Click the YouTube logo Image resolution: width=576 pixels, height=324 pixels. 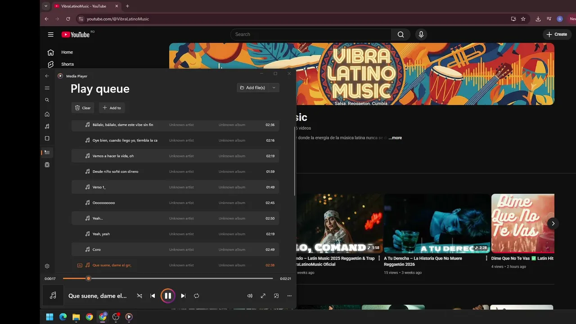click(x=76, y=35)
